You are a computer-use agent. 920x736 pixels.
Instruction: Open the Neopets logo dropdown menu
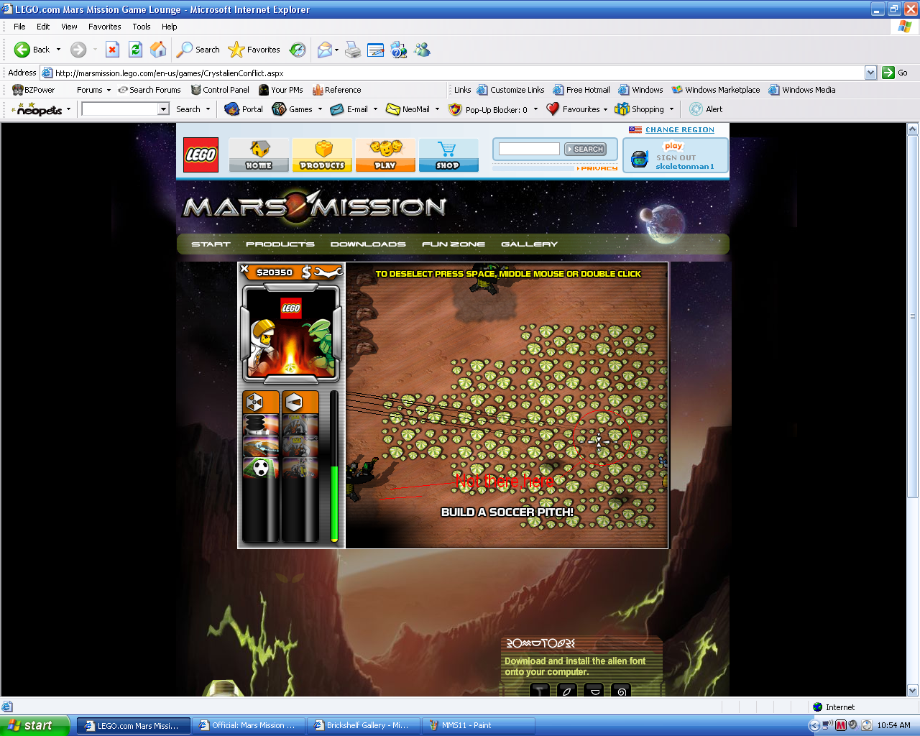click(68, 109)
